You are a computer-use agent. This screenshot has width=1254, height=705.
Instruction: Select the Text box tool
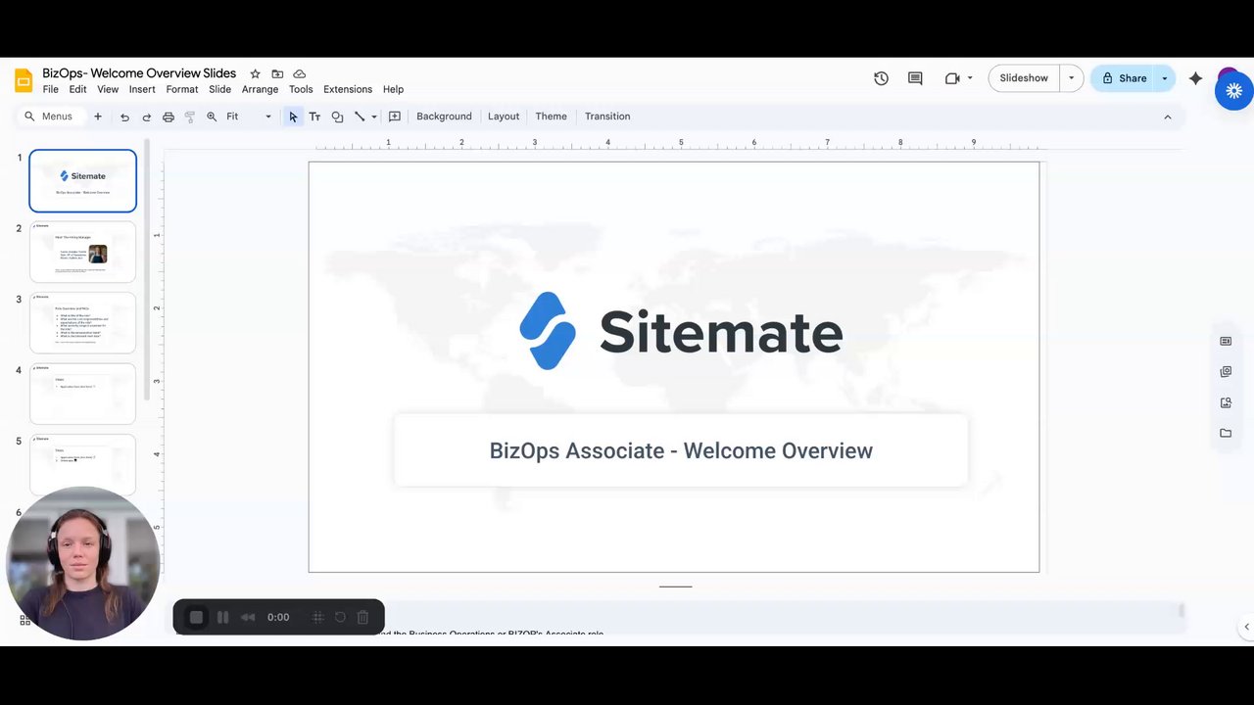point(314,117)
